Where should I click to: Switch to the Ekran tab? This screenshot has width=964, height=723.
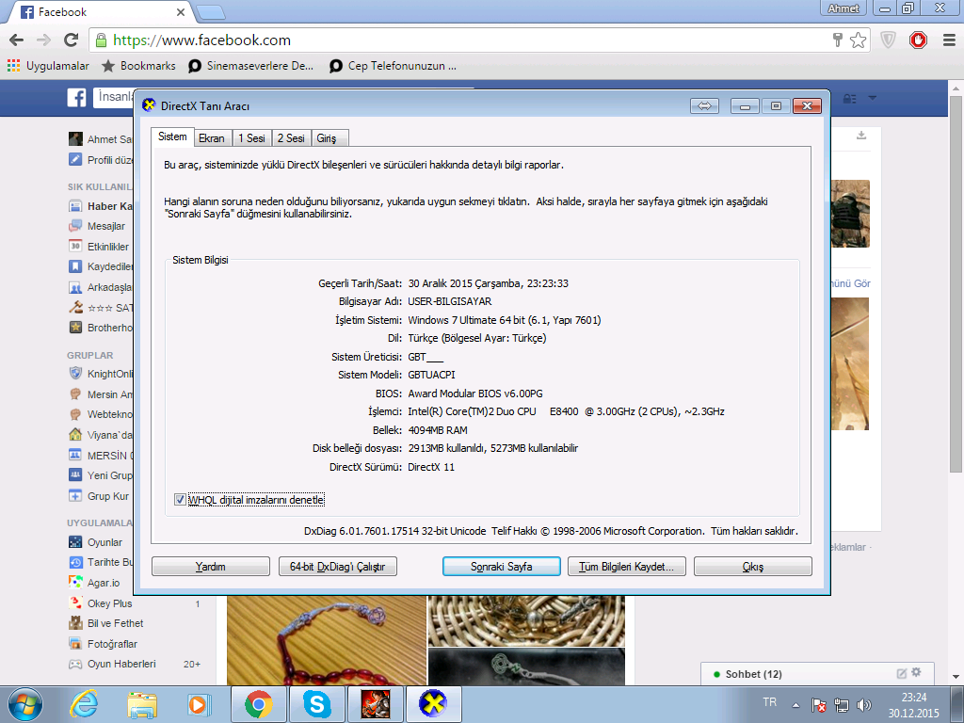coord(212,138)
